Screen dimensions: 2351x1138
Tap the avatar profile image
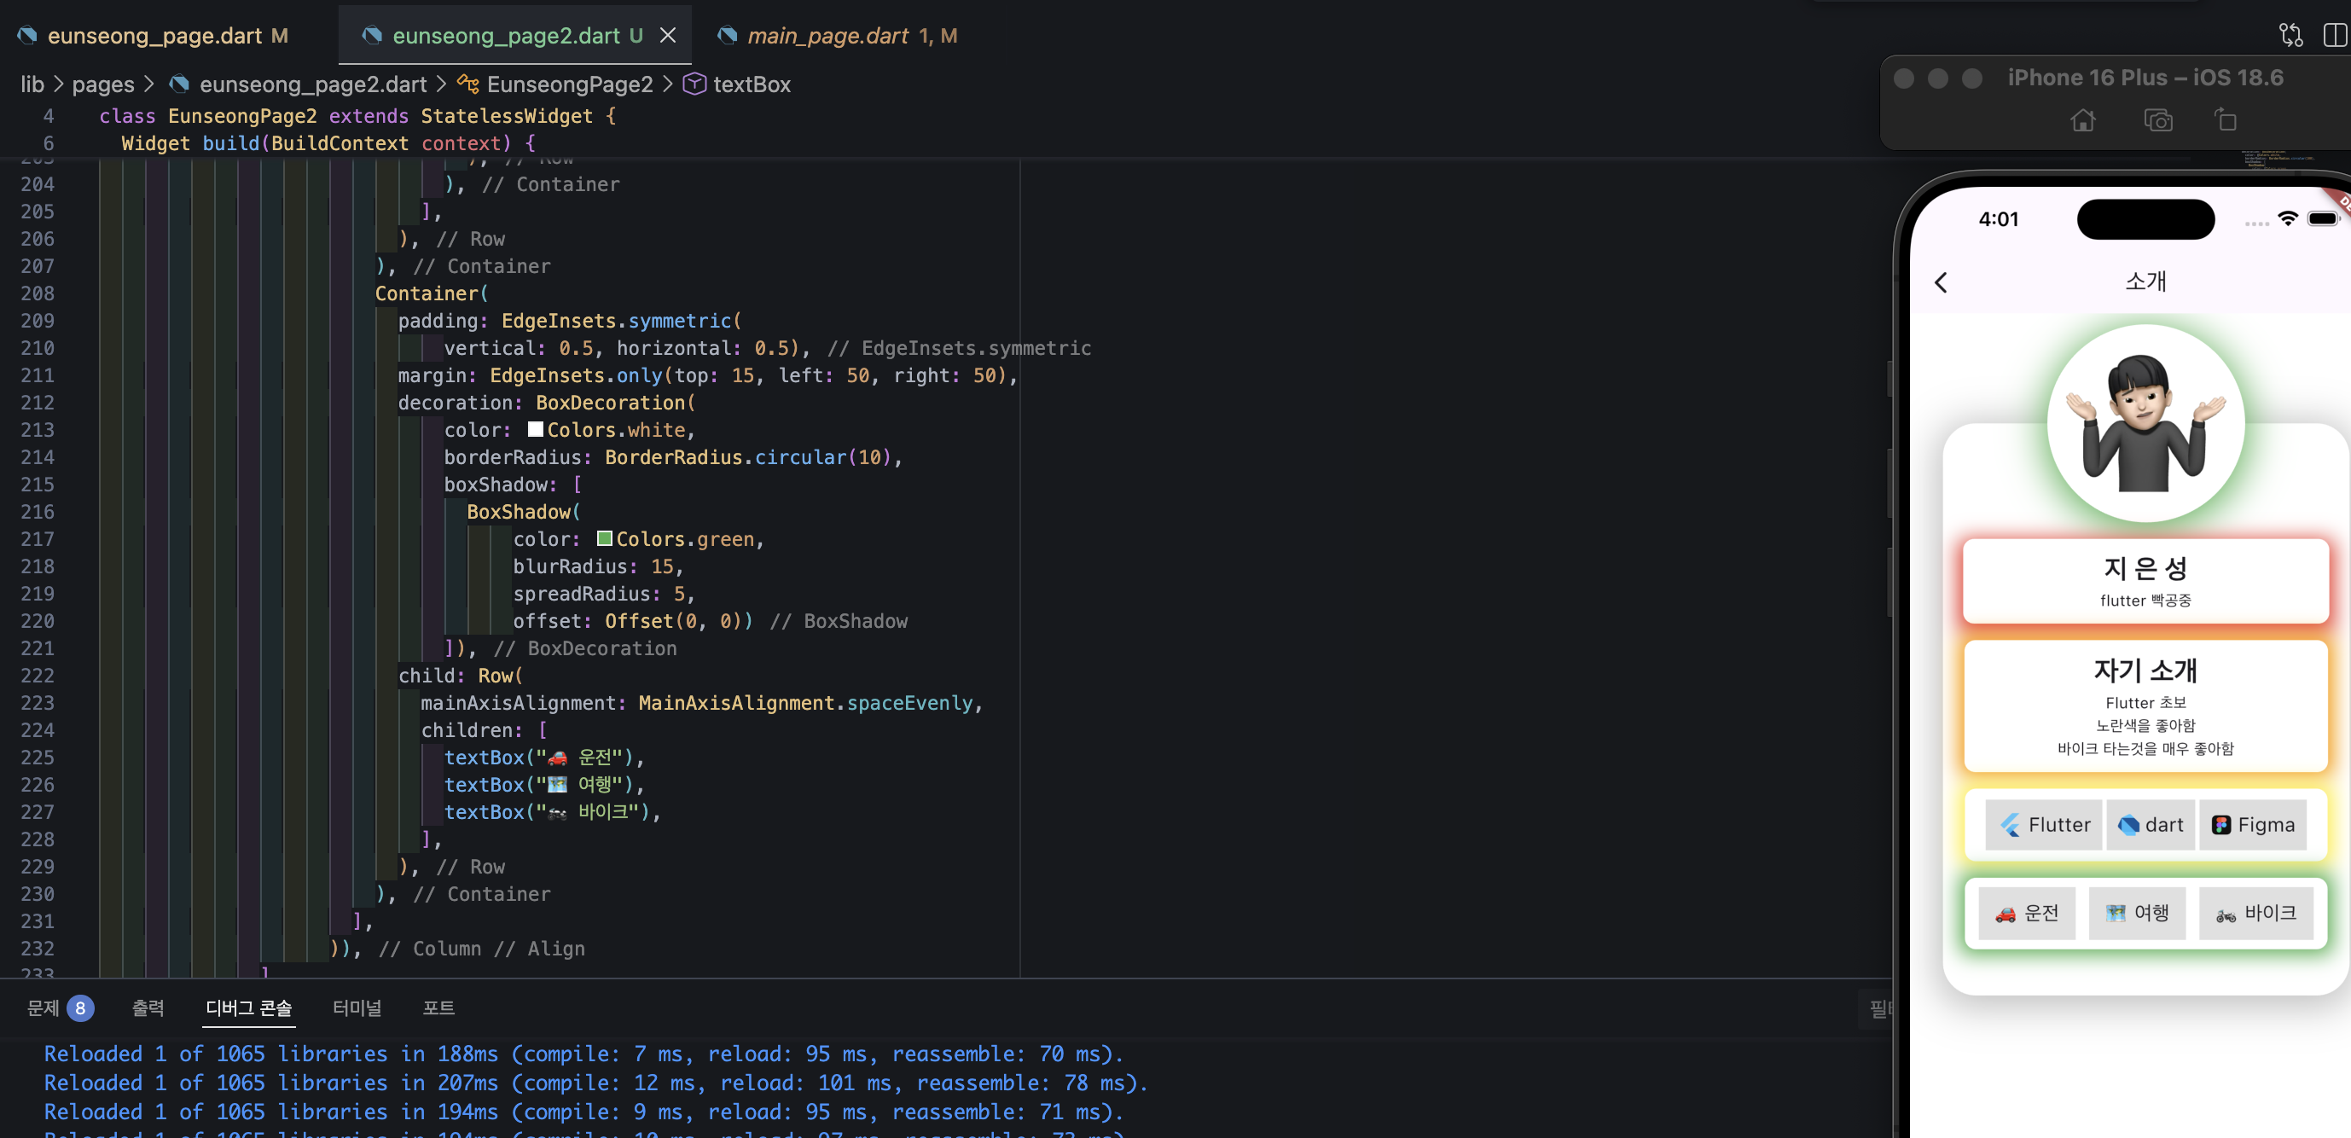click(x=2145, y=423)
